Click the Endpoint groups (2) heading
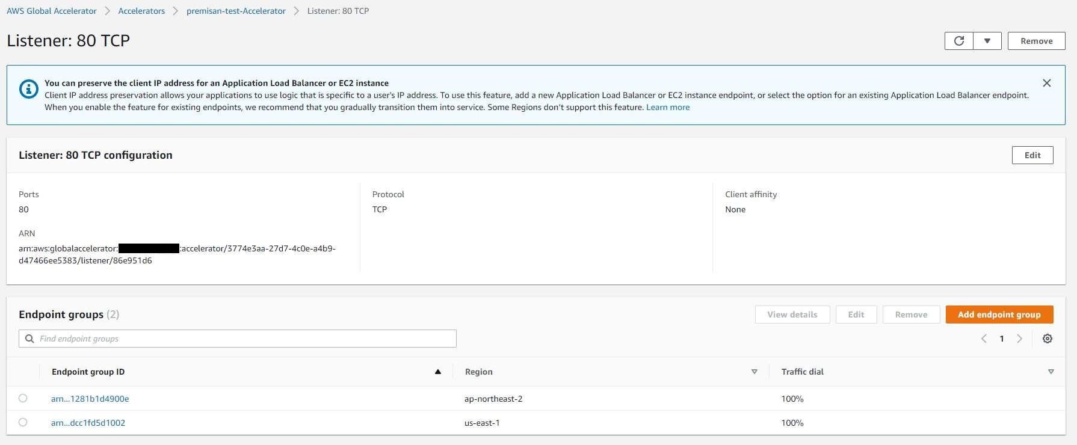Screen dimensions: 1077x445 point(69,315)
